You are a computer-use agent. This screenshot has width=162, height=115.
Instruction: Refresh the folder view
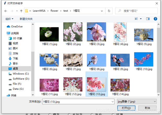(109, 11)
